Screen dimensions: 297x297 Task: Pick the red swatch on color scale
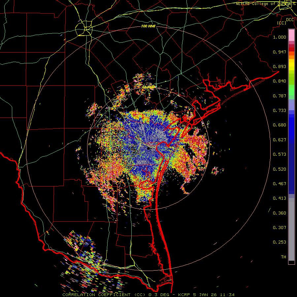(291, 49)
